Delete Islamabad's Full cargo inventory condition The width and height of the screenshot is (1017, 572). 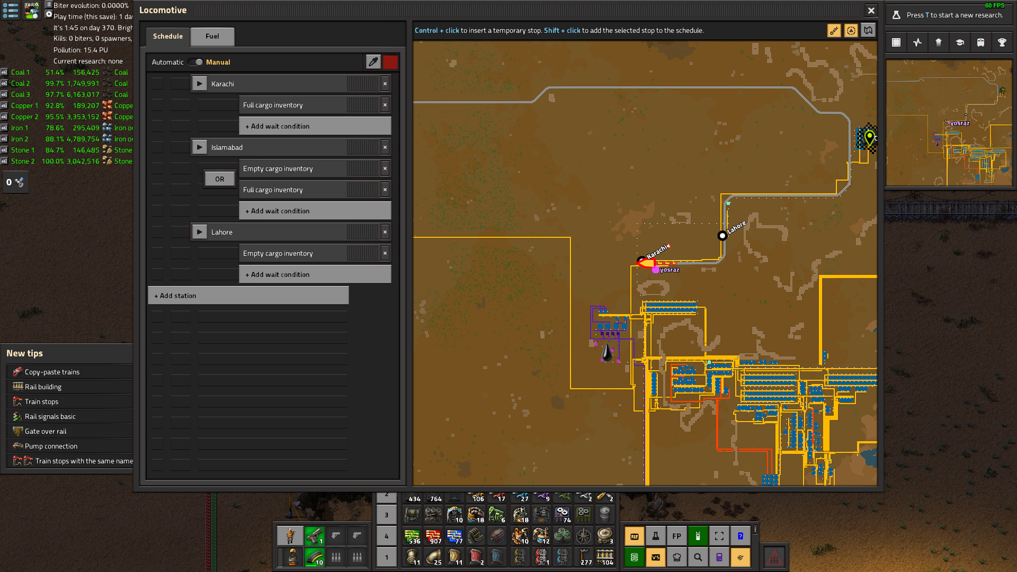385,190
